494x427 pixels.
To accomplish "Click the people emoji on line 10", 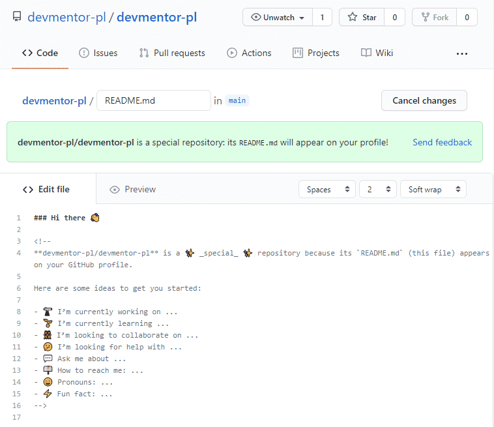I will [48, 334].
